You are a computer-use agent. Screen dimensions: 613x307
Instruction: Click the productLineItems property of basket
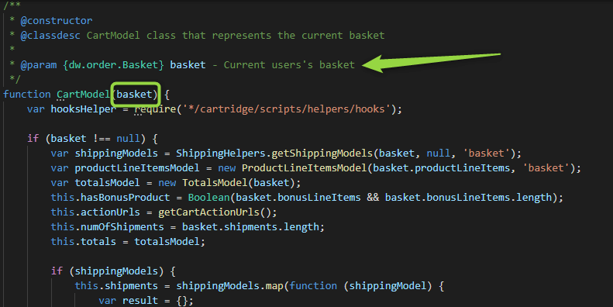463,168
